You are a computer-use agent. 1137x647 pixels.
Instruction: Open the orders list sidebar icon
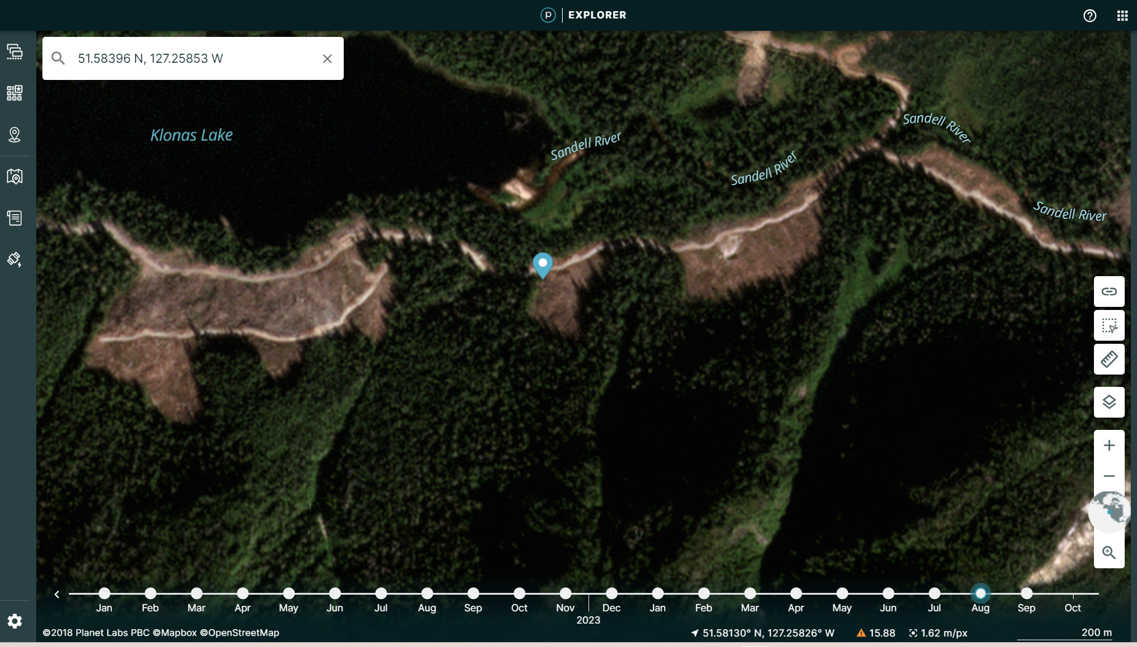15,218
